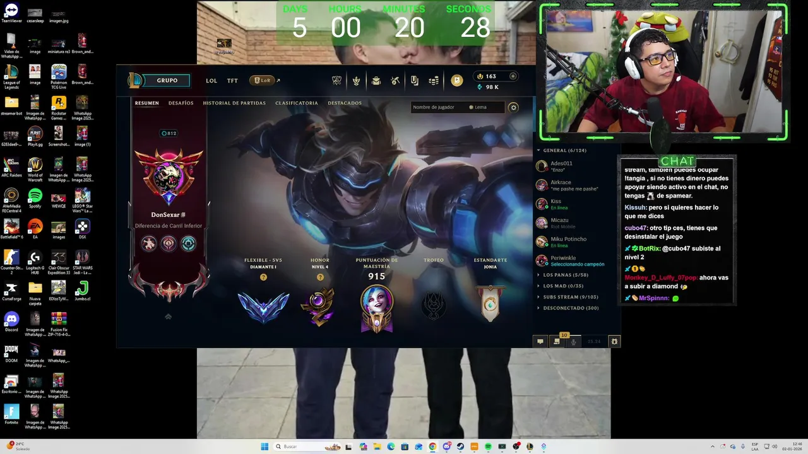Viewport: 808px width, 454px height.
Task: Click the Windows Start button
Action: click(x=264, y=446)
